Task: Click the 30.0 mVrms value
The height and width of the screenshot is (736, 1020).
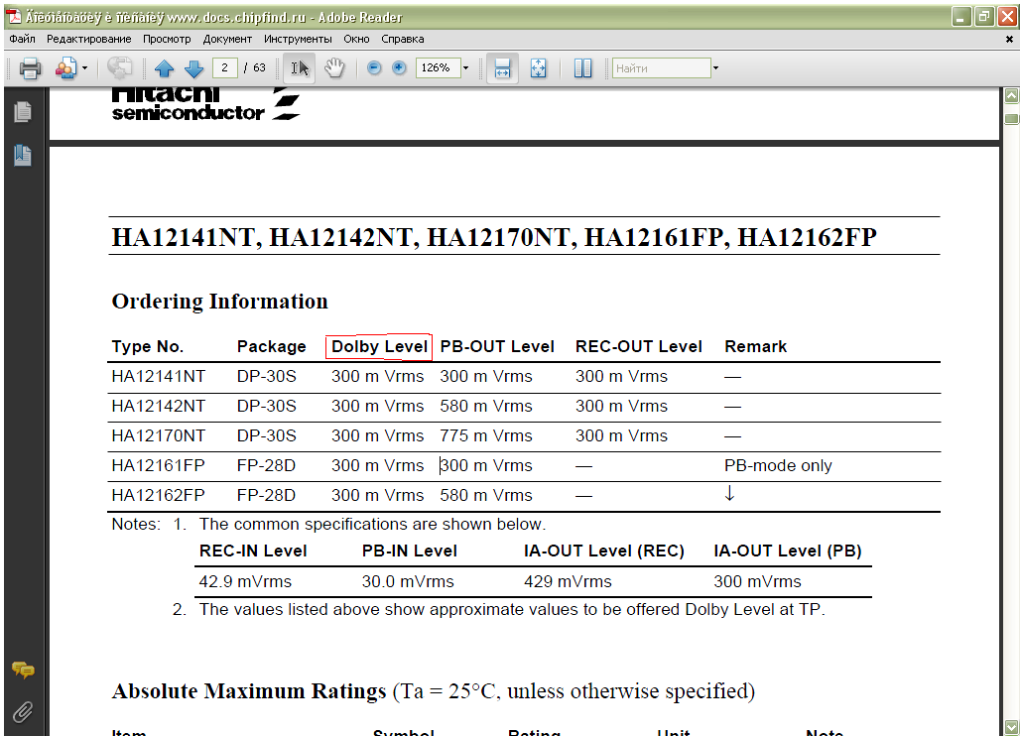Action: 408,582
